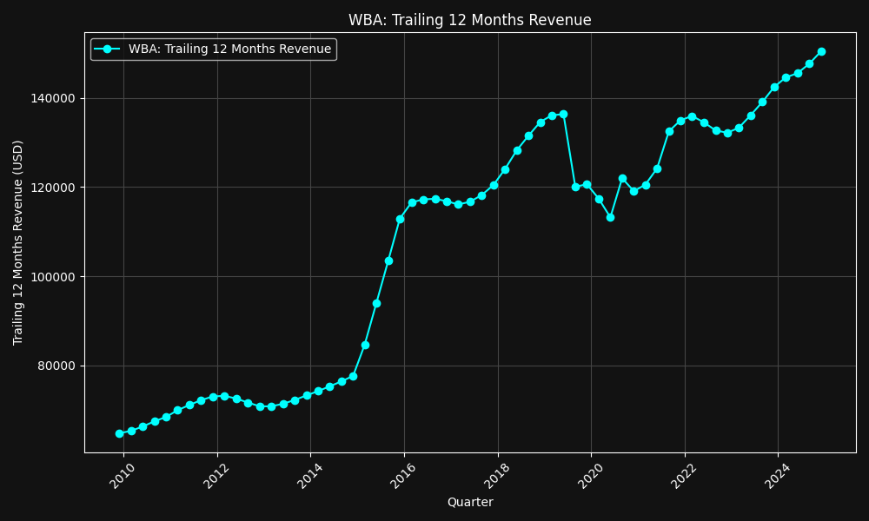
Task: Click the last data point above 150000
Action: point(821,51)
